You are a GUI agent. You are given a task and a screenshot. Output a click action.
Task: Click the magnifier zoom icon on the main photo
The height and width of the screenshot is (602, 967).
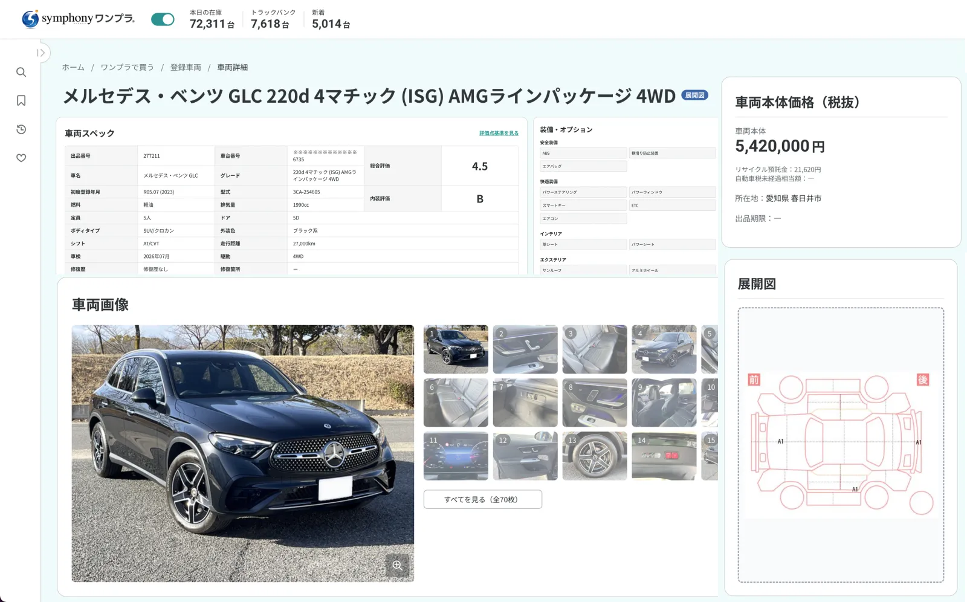click(x=397, y=565)
